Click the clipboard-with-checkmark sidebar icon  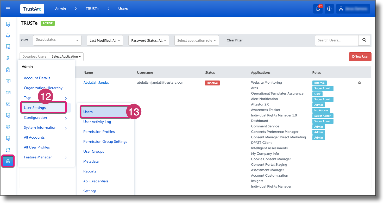click(8, 70)
